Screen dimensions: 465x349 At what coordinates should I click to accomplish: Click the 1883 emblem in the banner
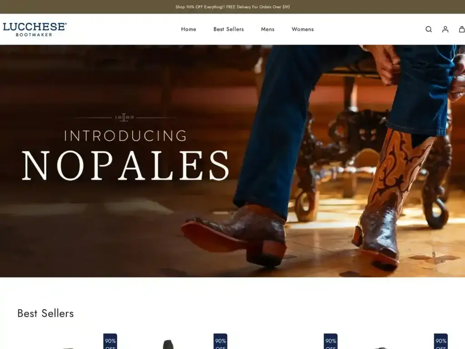[x=124, y=118]
